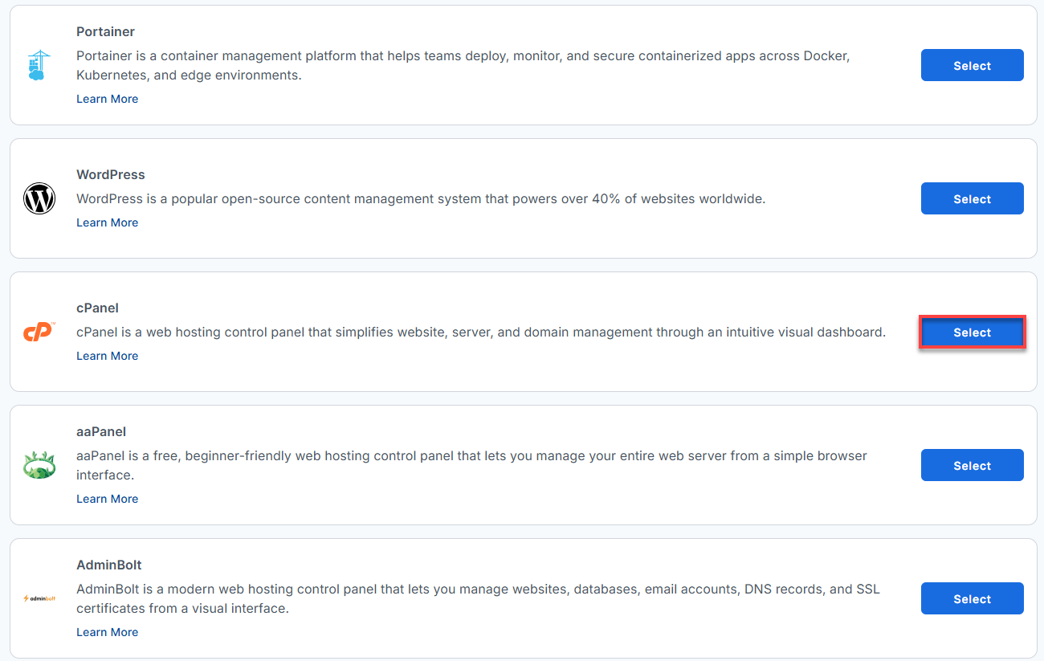Click the WordPress logo icon

39,198
